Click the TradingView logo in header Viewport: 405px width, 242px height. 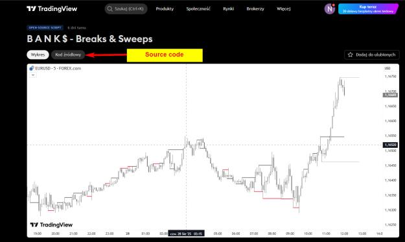point(52,9)
